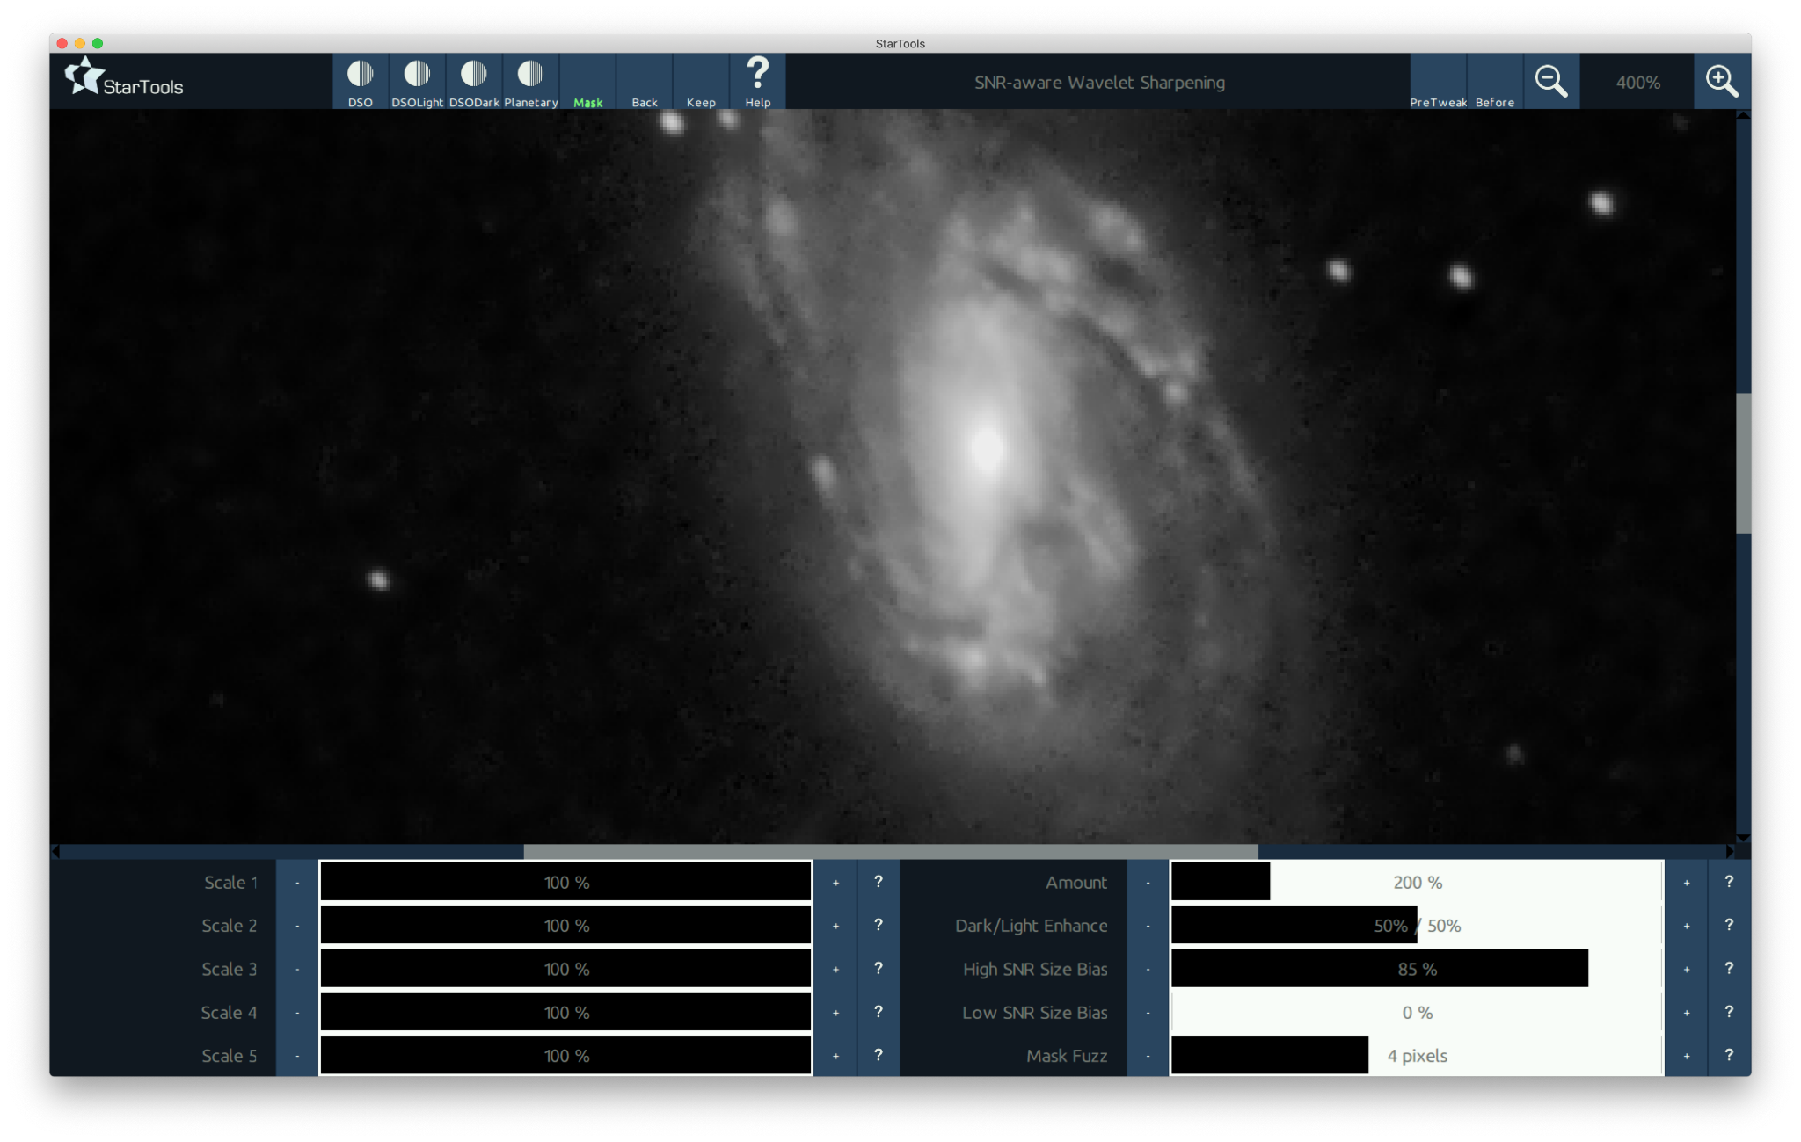Toggle the Before view
Viewport: 1801px width, 1142px height.
pos(1494,82)
